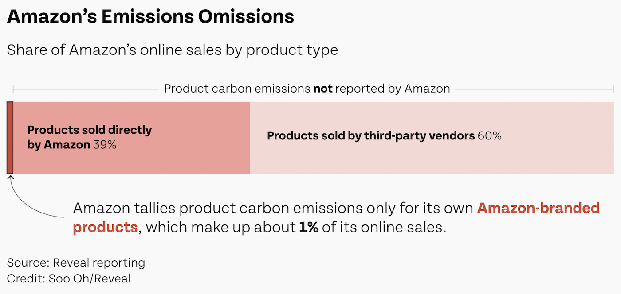621x294 pixels.
Task: Click the "Products sold by third-party vendors" label
Action: pos(370,136)
